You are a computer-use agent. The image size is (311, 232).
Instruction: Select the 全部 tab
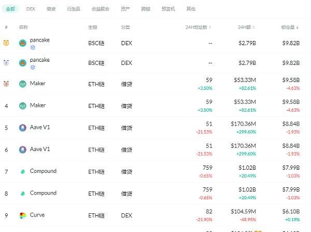[x=10, y=9]
